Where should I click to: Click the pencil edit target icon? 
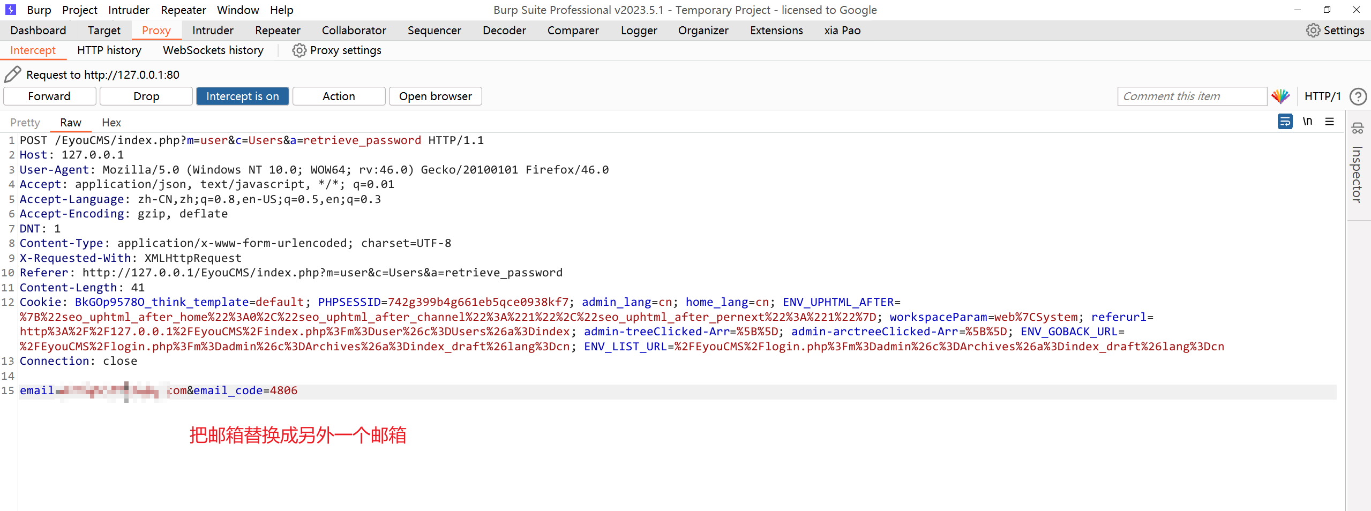12,74
